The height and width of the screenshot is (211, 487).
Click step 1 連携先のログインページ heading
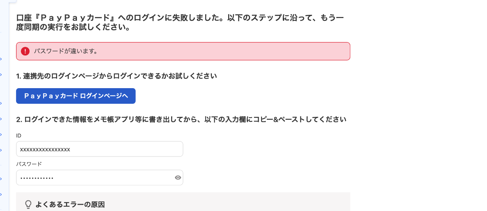pyautogui.click(x=117, y=76)
